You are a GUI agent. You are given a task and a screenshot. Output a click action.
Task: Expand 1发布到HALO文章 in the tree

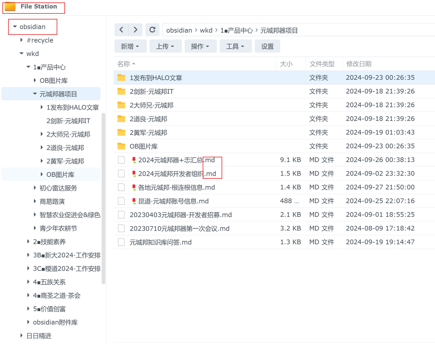click(42, 107)
